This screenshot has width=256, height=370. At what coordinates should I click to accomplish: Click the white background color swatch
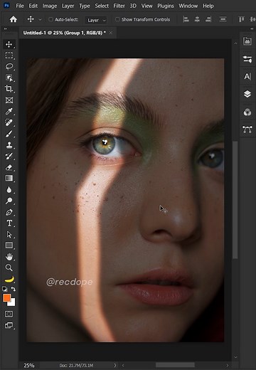[x=13, y=303]
